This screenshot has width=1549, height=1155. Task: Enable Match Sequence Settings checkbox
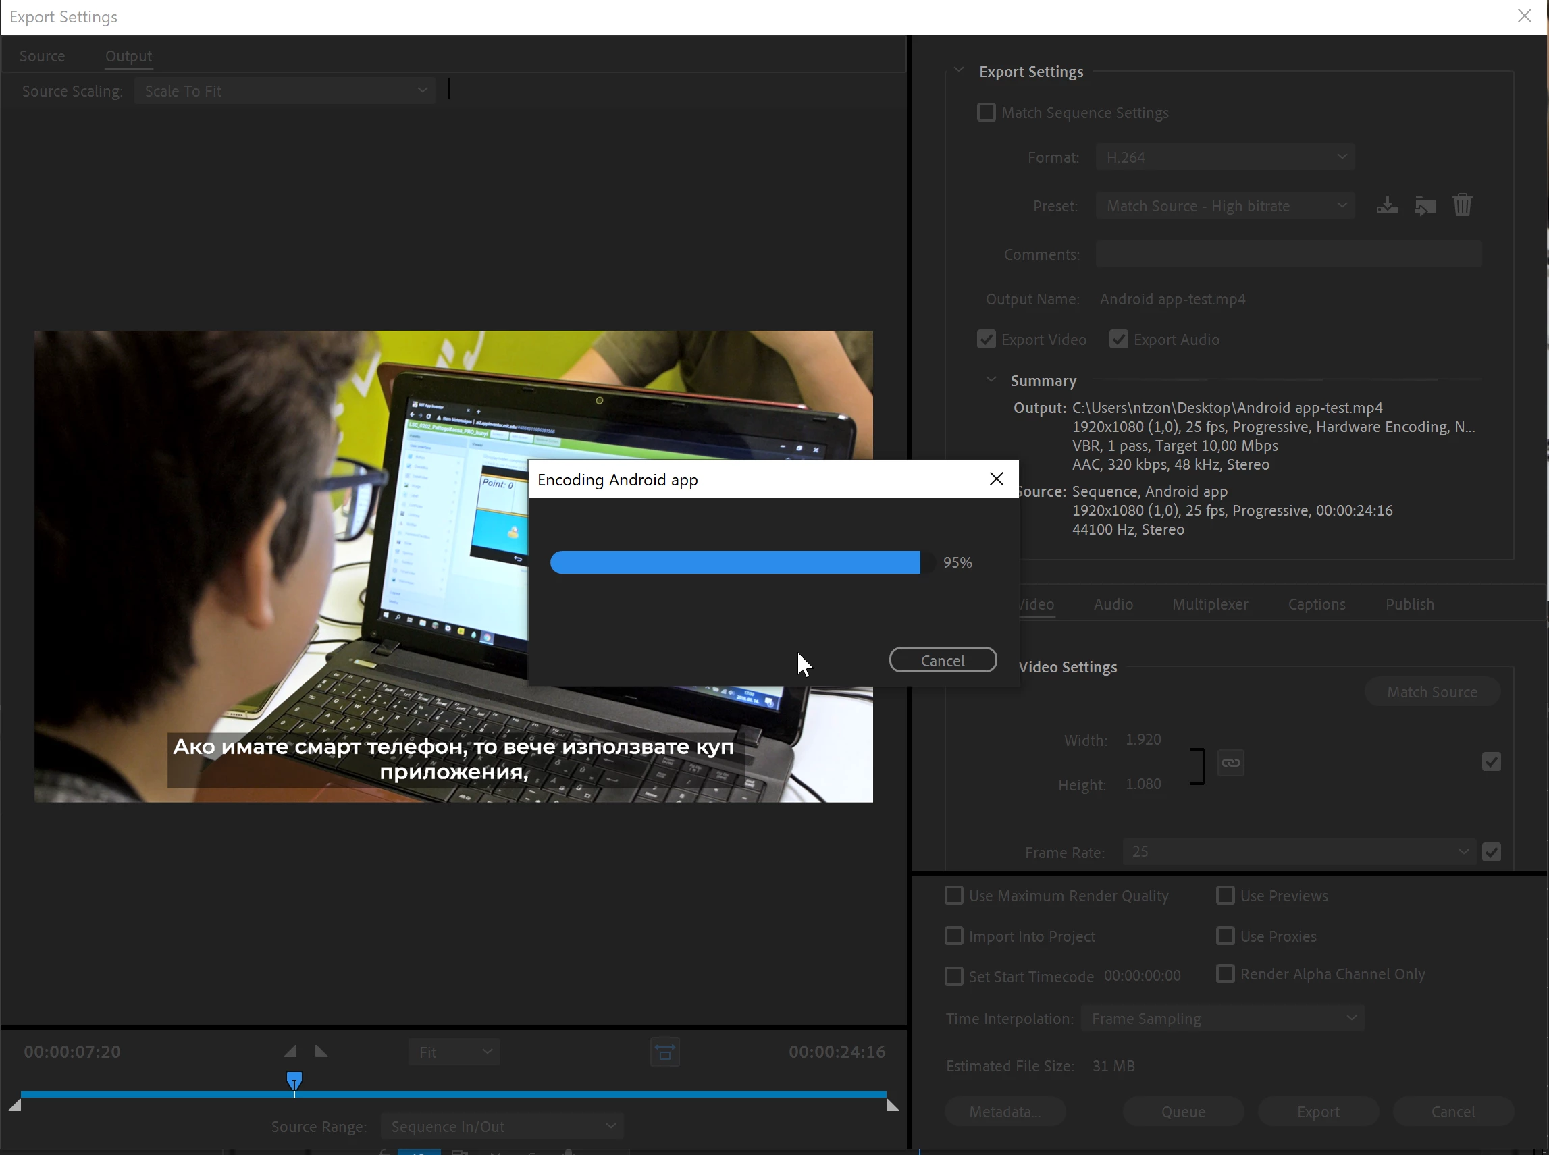986,113
